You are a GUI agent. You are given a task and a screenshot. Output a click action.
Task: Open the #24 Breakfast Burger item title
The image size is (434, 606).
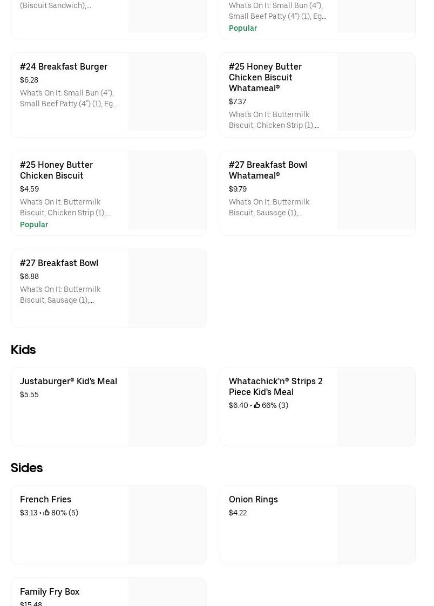point(64,66)
